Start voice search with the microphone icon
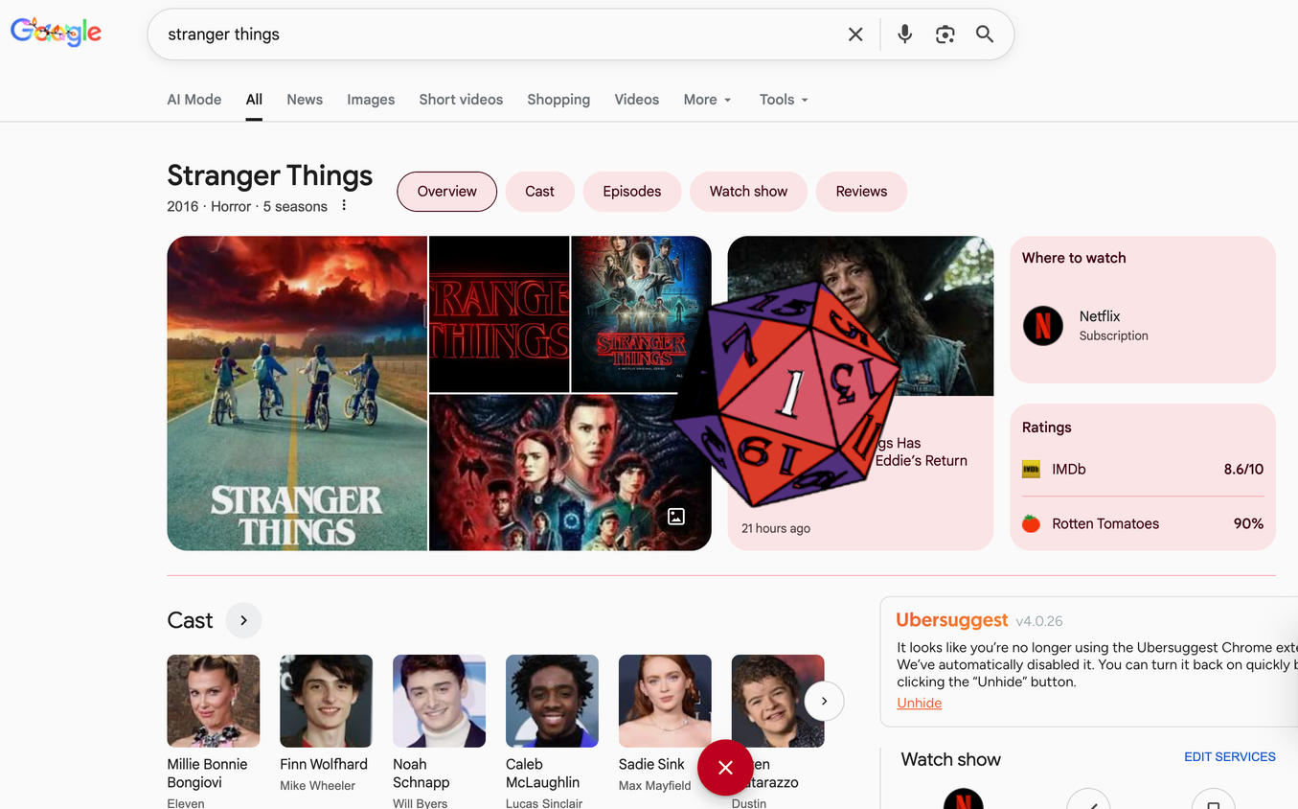This screenshot has height=809, width=1298. pos(904,35)
